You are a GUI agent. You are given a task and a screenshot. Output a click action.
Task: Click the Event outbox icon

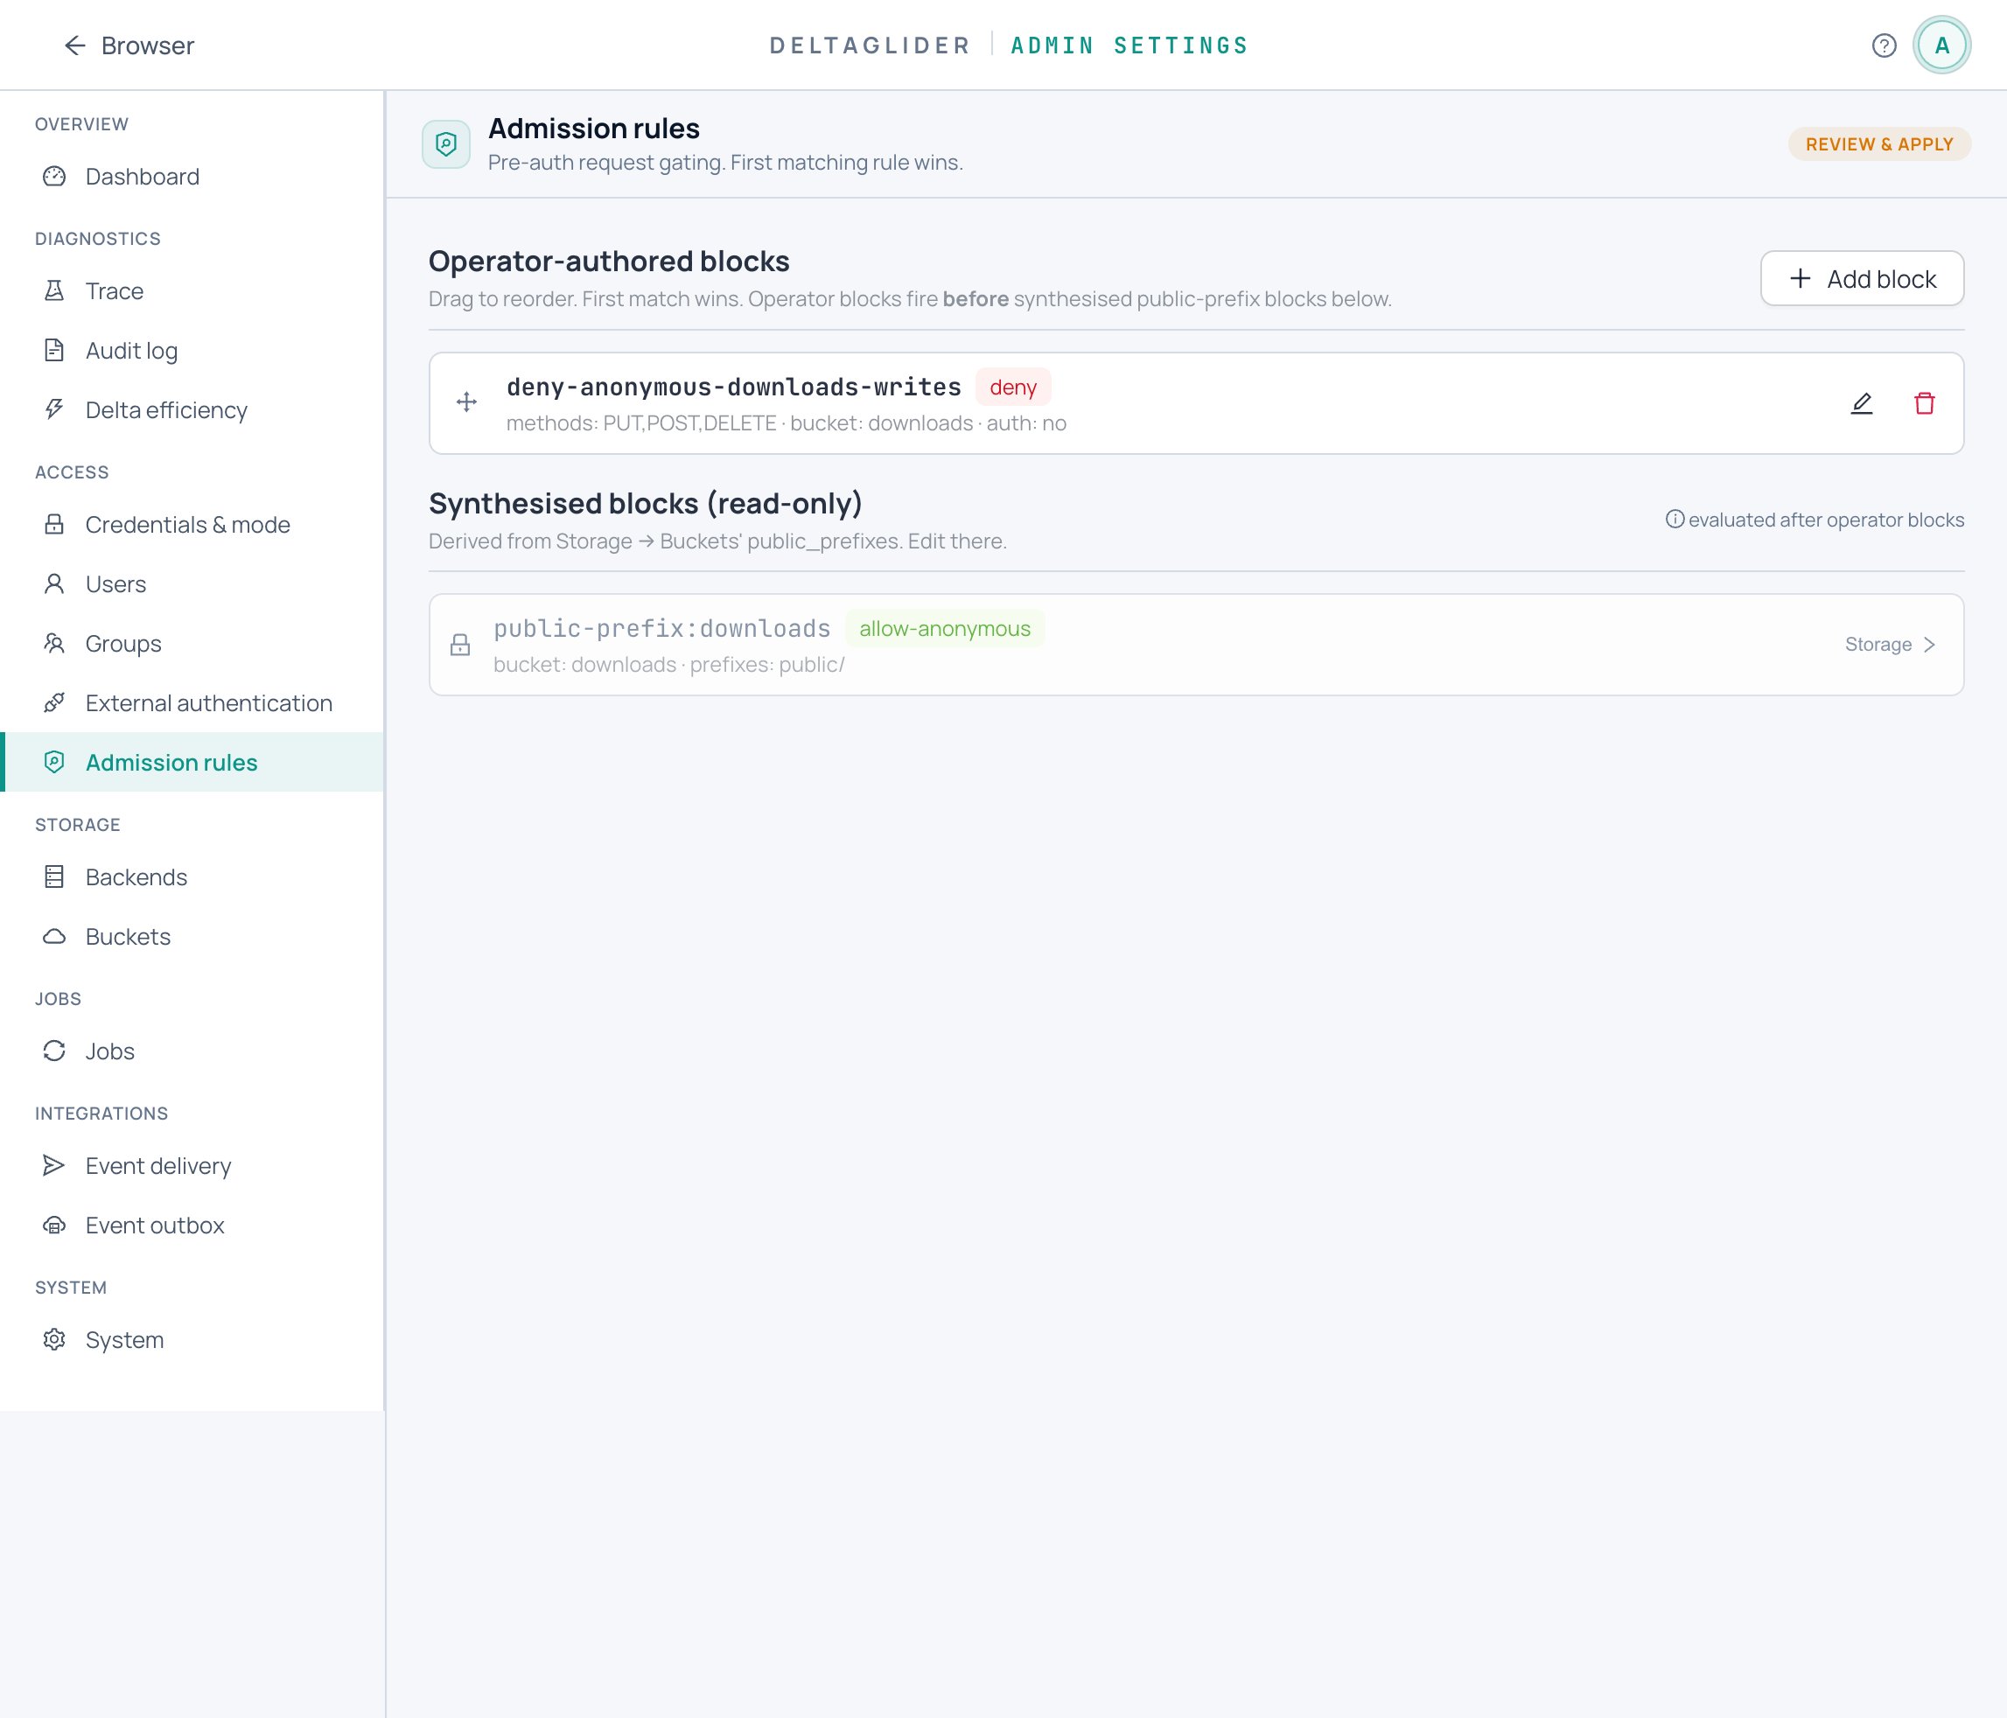(54, 1225)
